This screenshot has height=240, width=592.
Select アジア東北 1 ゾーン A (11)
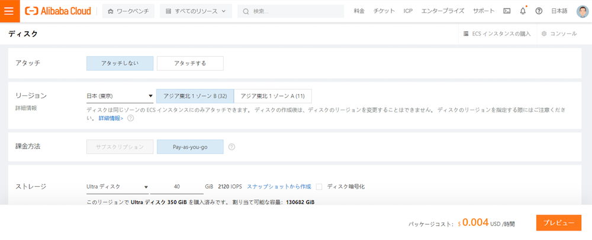pos(272,96)
